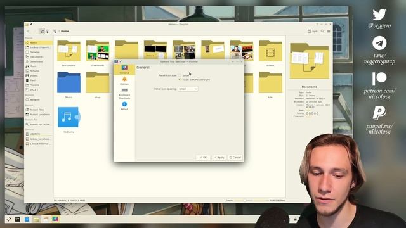
Task: Select Videos in Places sidebar
Action: pos(39,76)
